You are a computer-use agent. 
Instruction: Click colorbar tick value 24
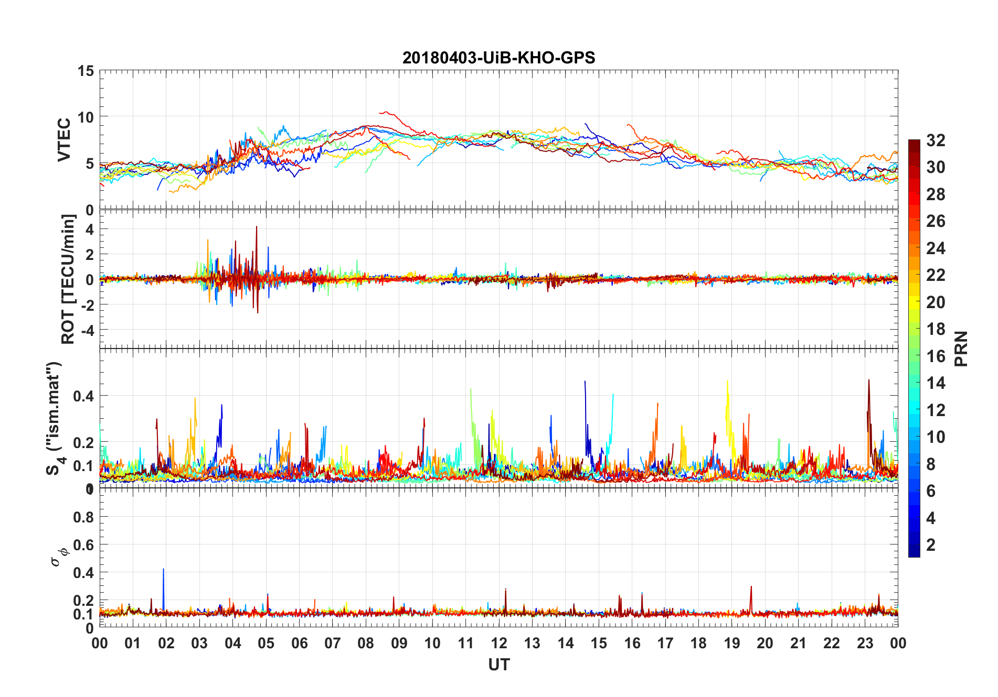point(936,248)
